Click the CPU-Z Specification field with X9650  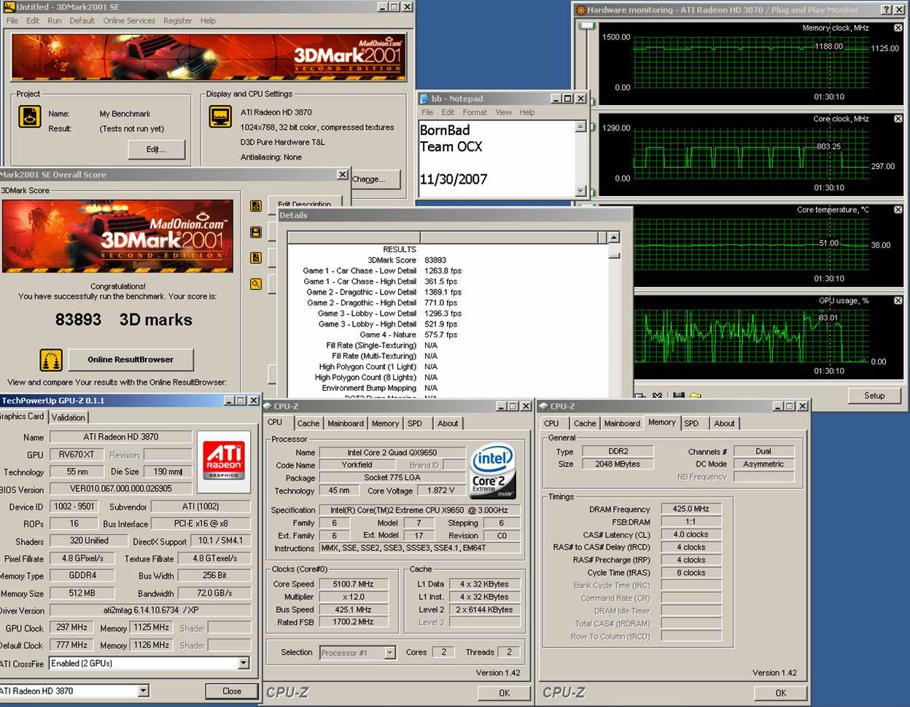click(x=419, y=510)
